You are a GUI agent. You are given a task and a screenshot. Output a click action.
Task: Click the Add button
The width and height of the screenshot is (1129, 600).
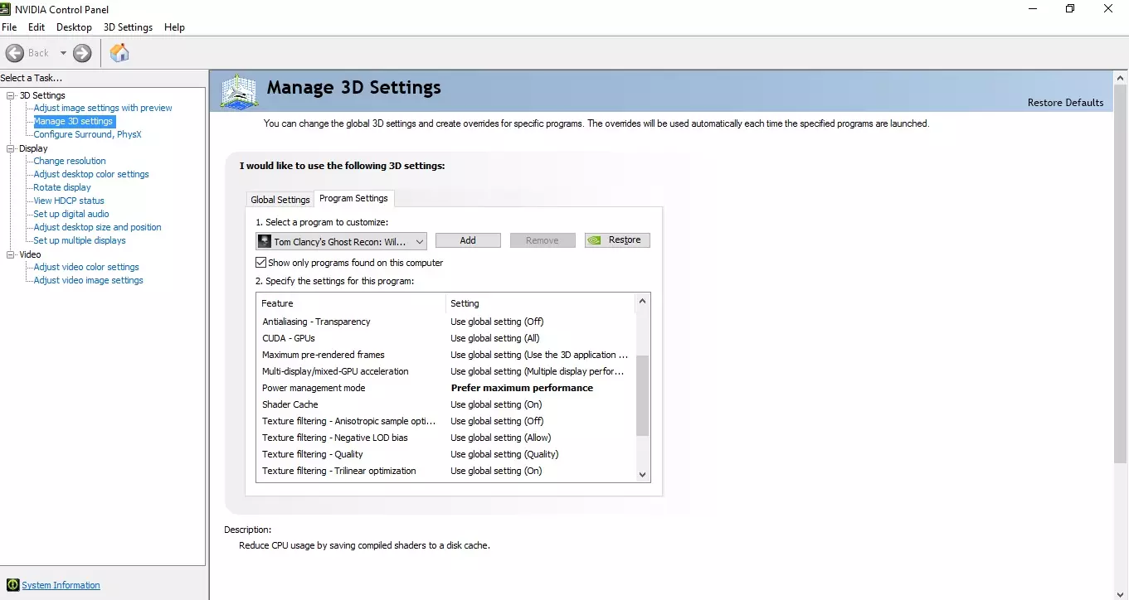[468, 240]
